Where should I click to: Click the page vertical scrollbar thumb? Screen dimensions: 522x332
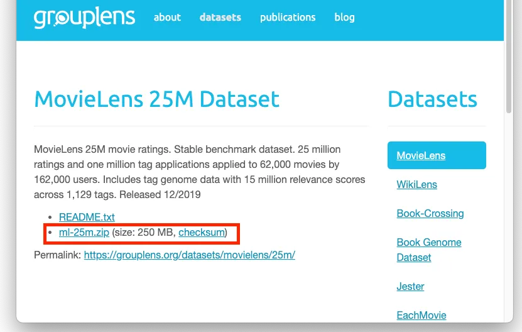pos(508,57)
